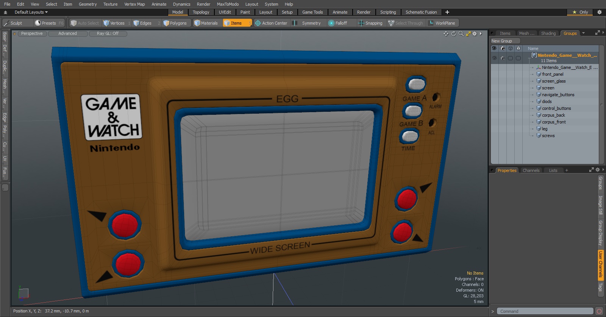Click the Groups list vertical scrollbar
606x317 pixels.
pos(601,105)
